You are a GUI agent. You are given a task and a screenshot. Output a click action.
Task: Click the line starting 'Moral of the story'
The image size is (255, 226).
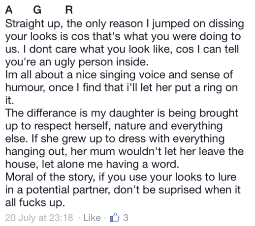(x=121, y=177)
